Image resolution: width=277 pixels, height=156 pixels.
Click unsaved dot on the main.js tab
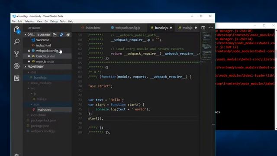(196, 28)
